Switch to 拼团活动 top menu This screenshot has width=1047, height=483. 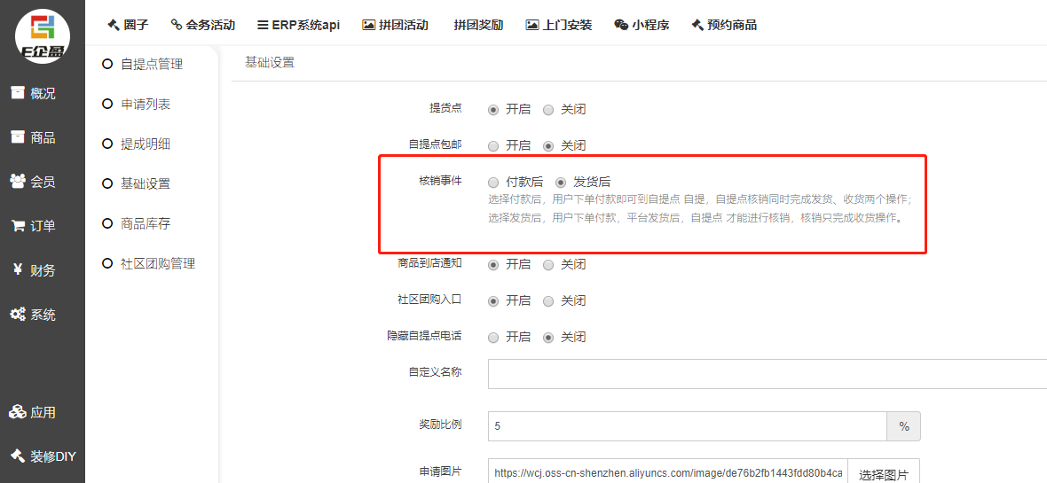pos(396,25)
